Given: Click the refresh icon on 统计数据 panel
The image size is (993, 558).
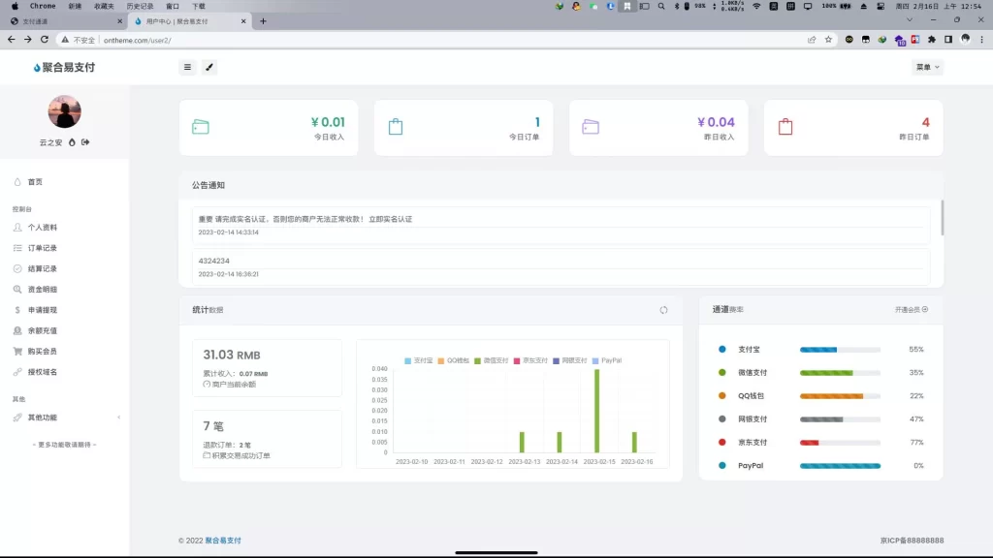Looking at the screenshot, I should pyautogui.click(x=663, y=311).
